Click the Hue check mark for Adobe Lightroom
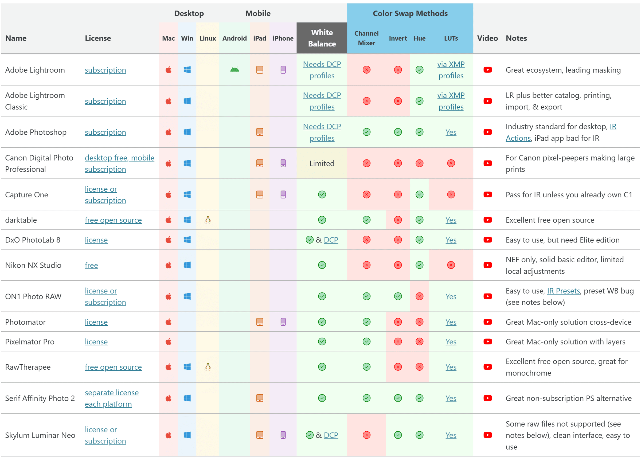 click(x=419, y=70)
